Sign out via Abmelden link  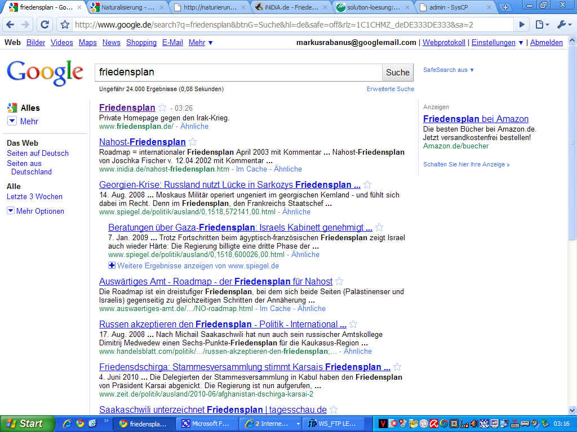tap(546, 43)
